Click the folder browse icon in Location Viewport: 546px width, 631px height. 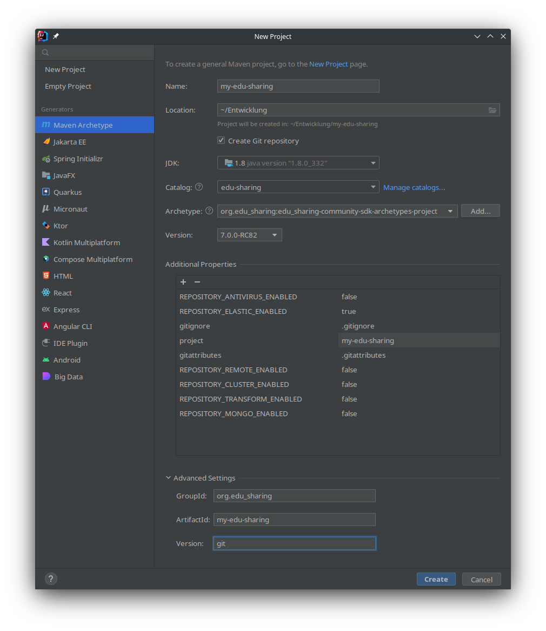coord(492,110)
